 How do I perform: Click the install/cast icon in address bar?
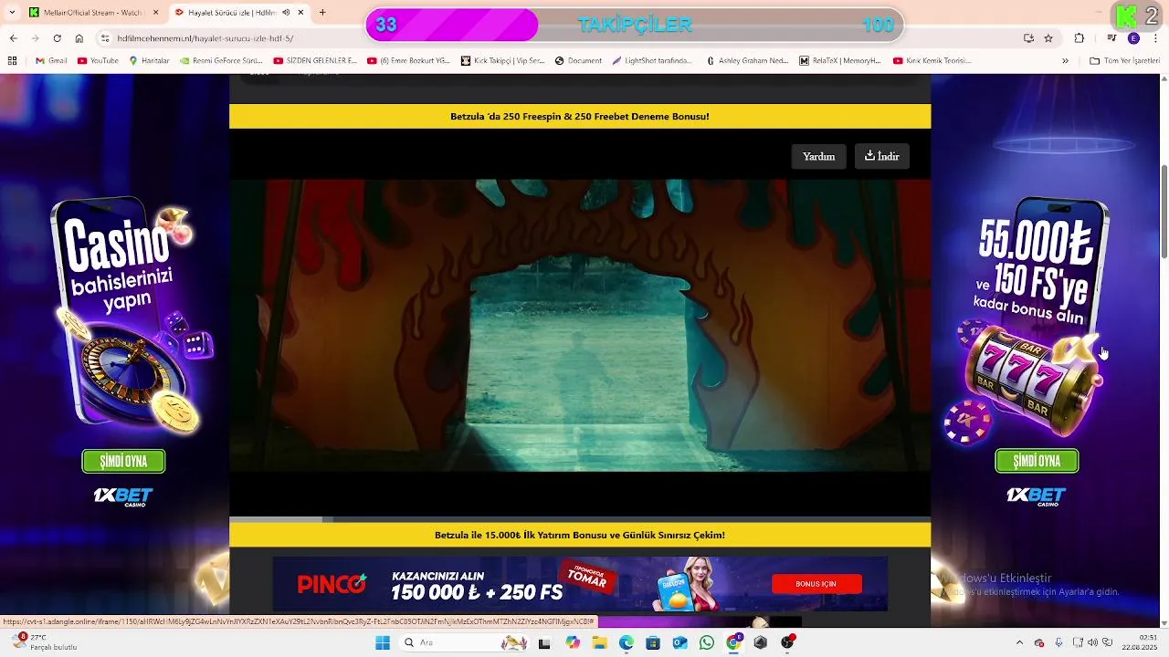[x=1028, y=38]
